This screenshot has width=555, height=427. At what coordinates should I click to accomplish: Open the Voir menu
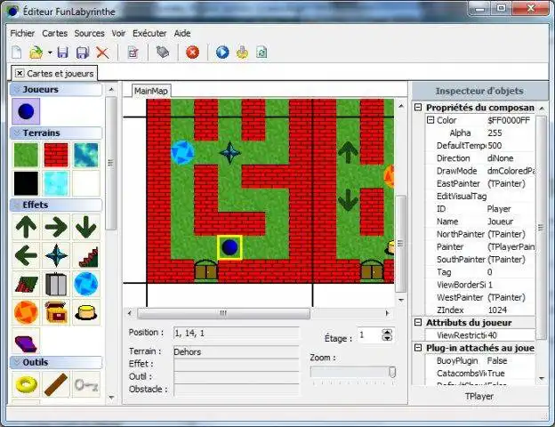118,33
